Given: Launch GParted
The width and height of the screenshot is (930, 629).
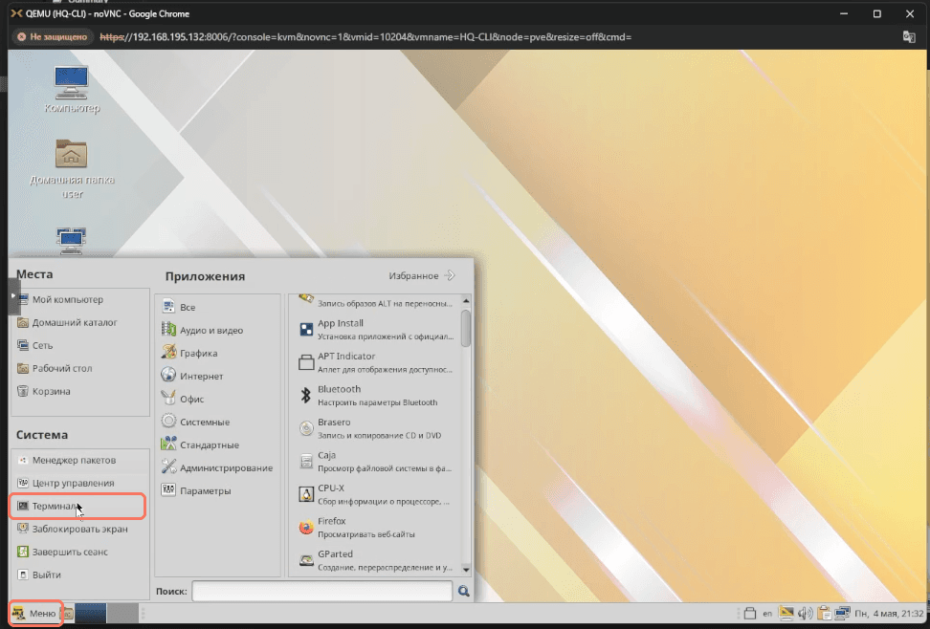Looking at the screenshot, I should pos(375,560).
